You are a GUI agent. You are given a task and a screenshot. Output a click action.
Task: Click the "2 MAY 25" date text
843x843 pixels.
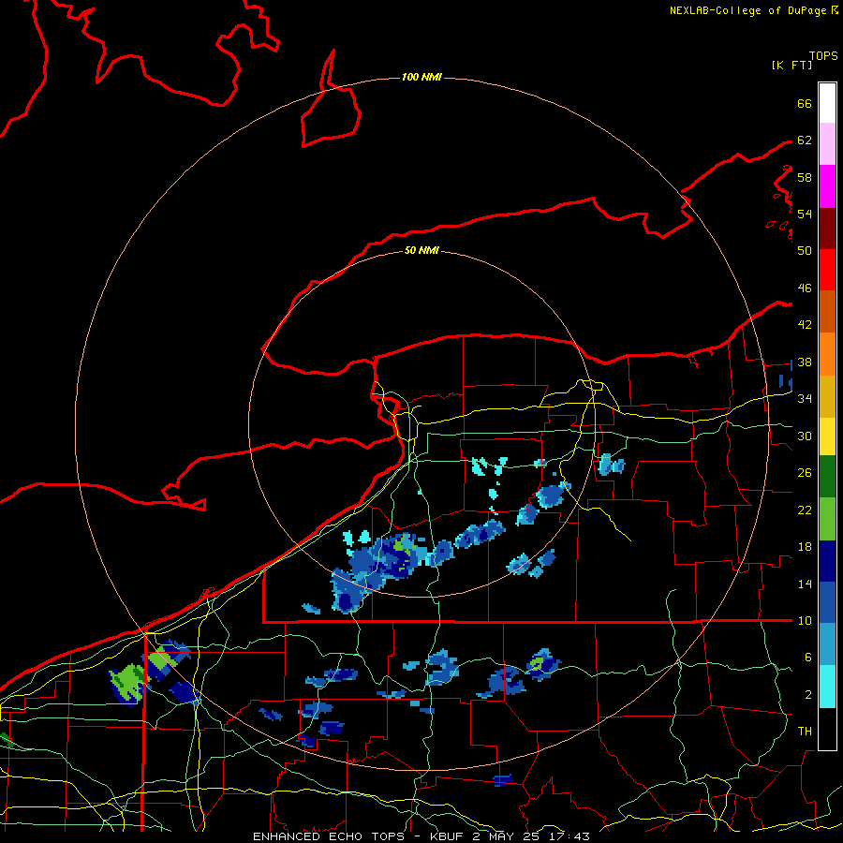pyautogui.click(x=508, y=836)
